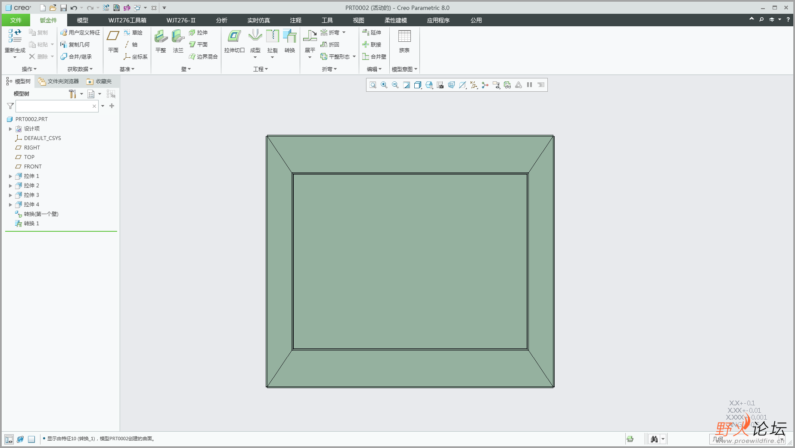Open the View Manager icon

tap(440, 85)
